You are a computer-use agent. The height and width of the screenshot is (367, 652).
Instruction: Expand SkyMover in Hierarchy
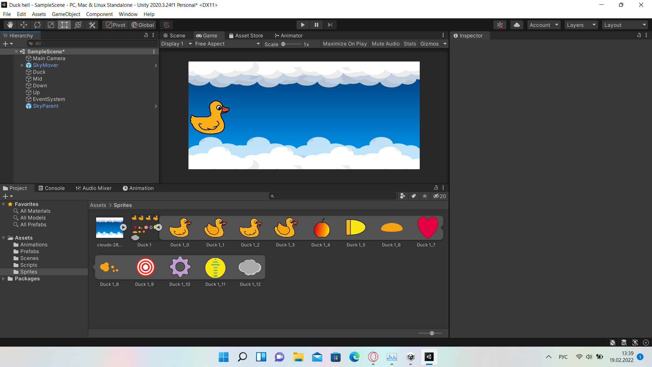coord(22,65)
